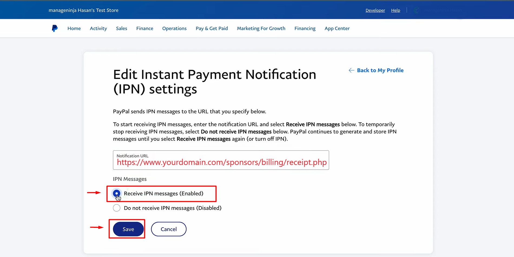Click the Edit Instant Payment Notification heading
The height and width of the screenshot is (257, 514).
pos(215,82)
